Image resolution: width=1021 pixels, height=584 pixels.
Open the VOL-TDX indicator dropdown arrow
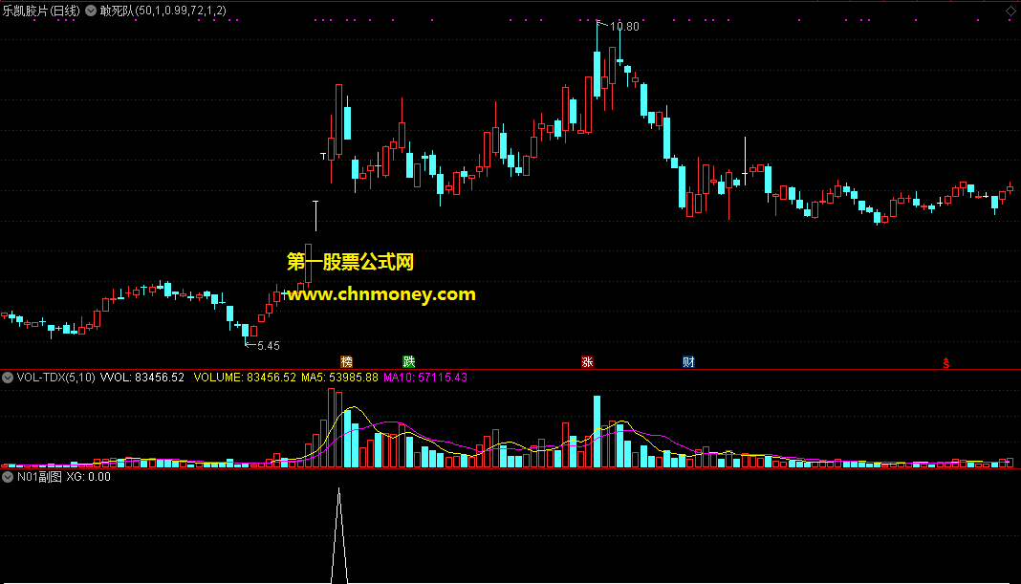tap(7, 377)
